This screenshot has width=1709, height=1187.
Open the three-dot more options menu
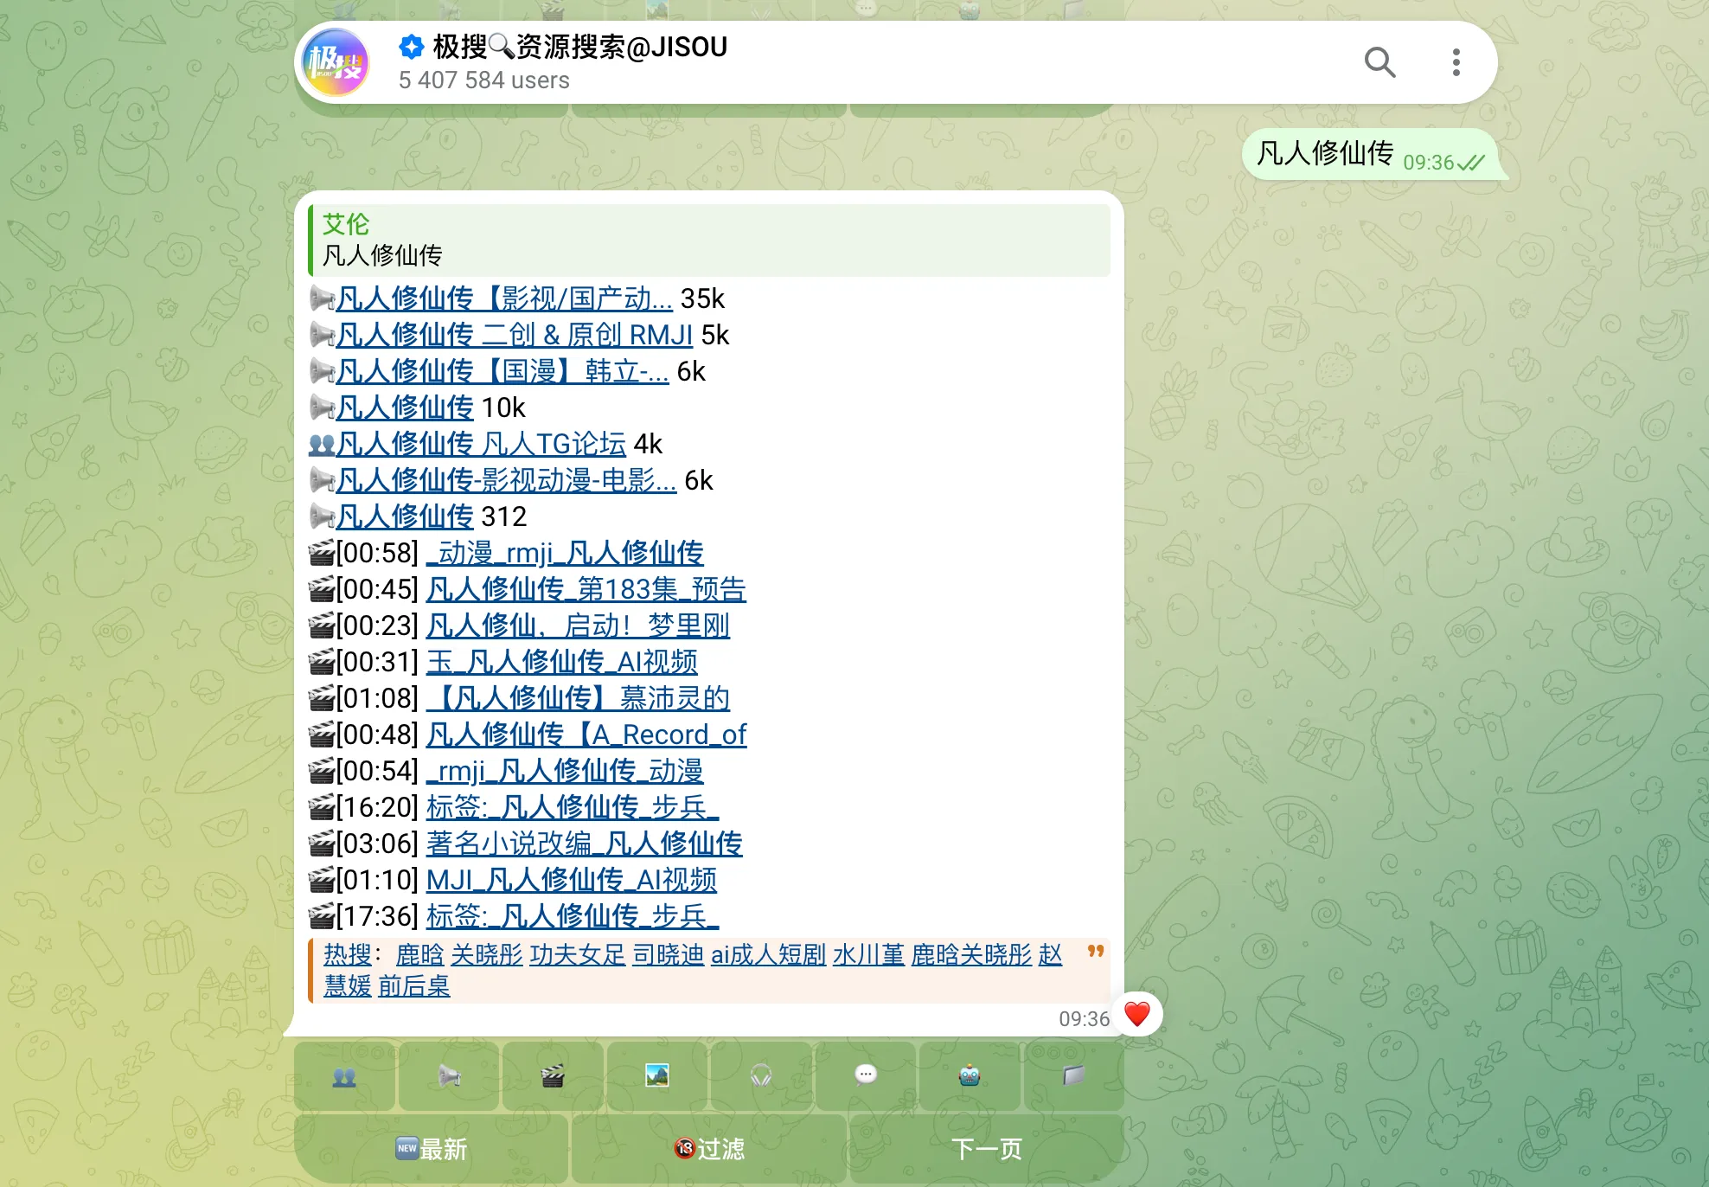coord(1456,62)
